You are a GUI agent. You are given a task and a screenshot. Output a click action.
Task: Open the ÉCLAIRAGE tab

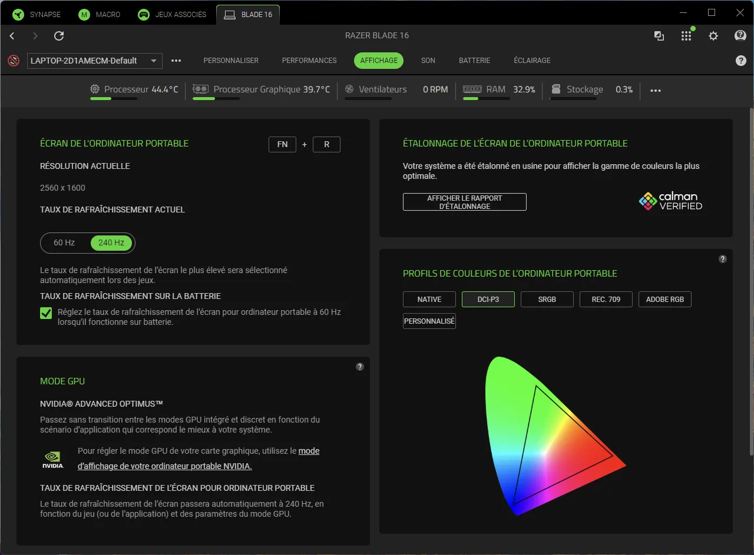(x=532, y=61)
